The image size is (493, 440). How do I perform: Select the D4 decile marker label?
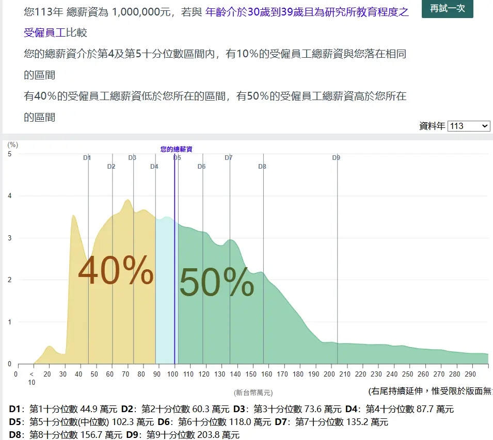pos(154,167)
